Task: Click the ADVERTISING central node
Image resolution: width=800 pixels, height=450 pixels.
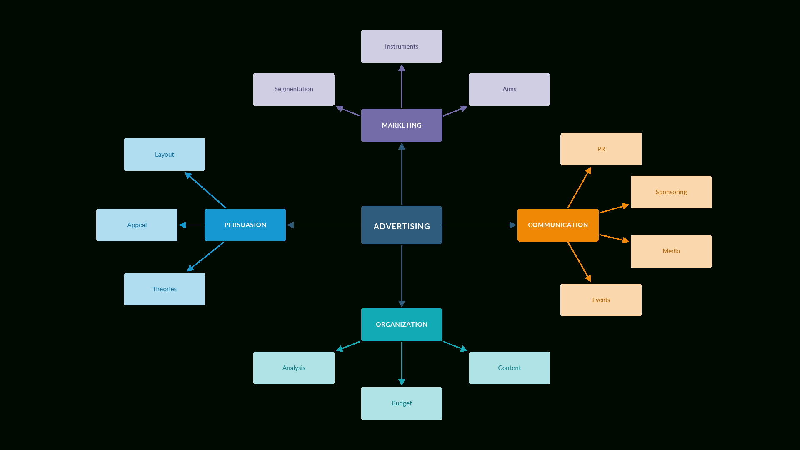Action: 402,224
